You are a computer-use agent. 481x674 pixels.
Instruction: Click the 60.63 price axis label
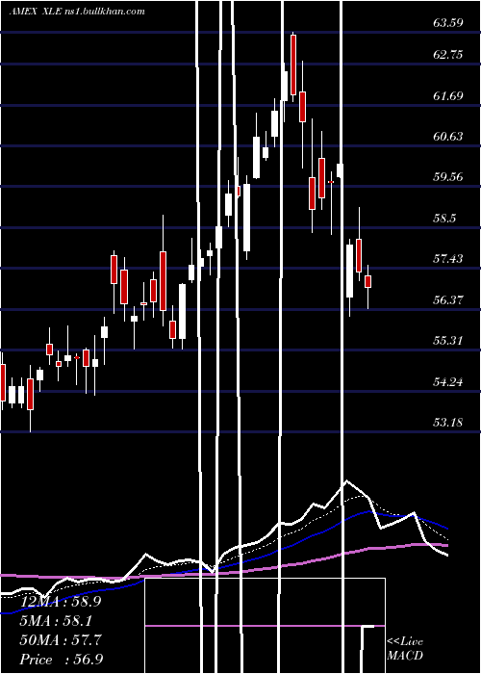click(448, 137)
